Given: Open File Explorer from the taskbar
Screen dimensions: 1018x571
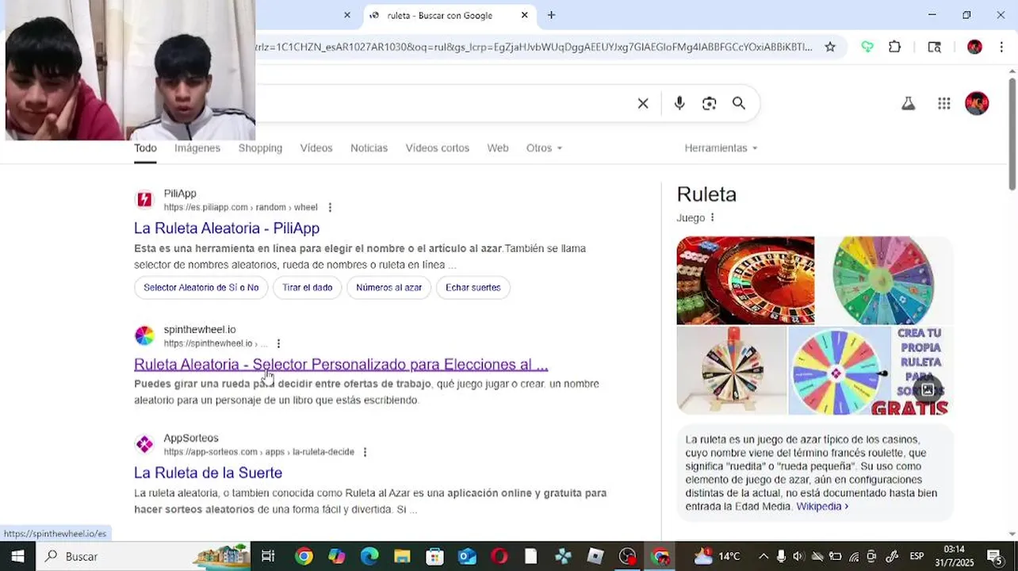Looking at the screenshot, I should coord(402,556).
